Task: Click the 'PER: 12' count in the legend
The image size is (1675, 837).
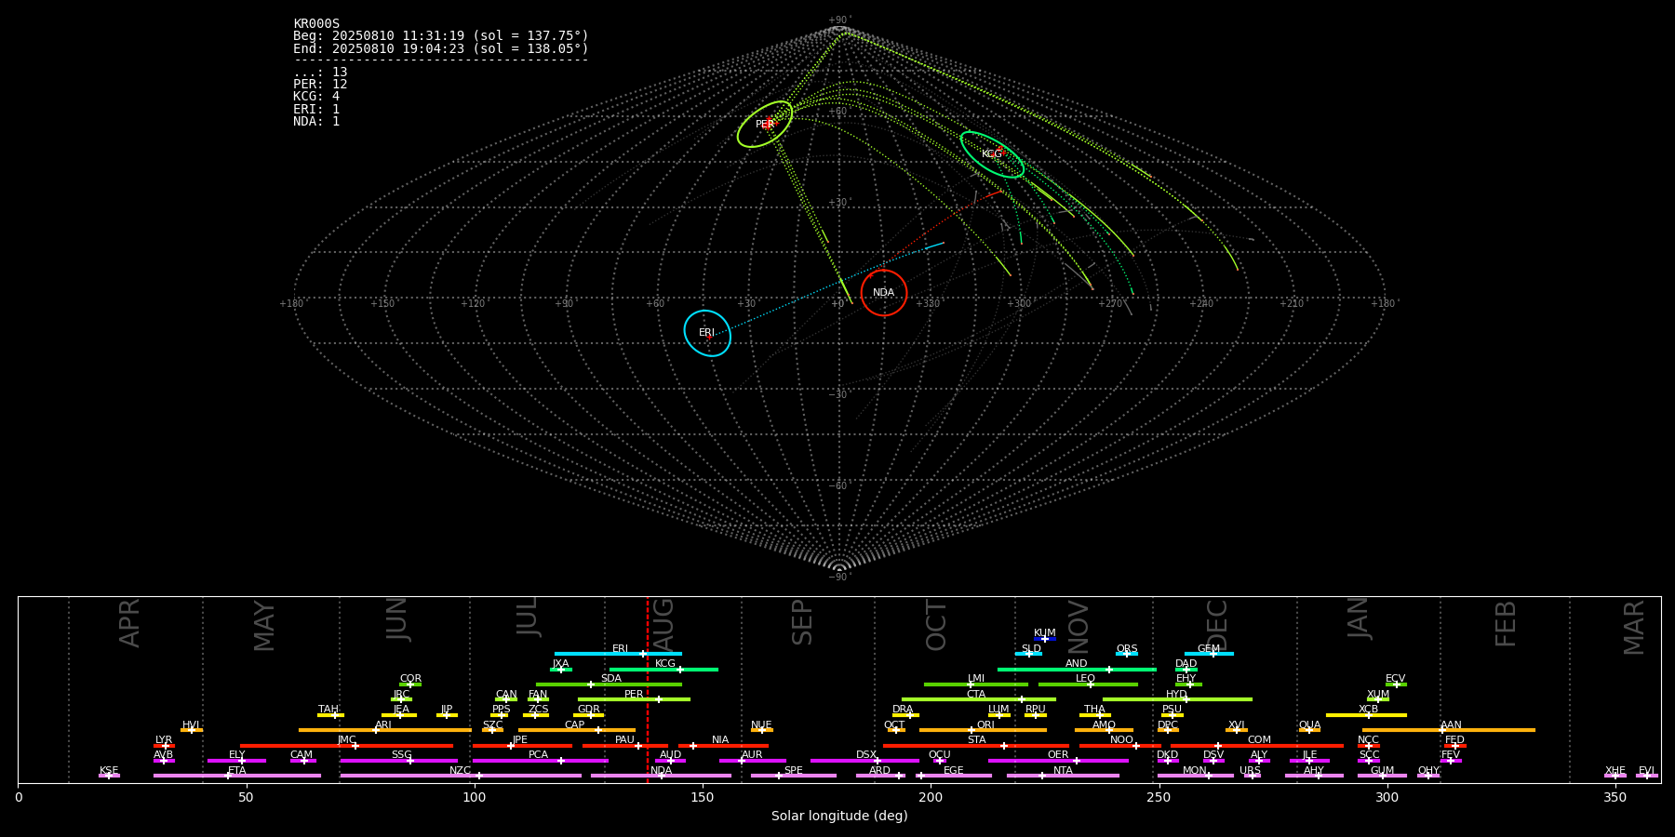Action: tap(320, 84)
